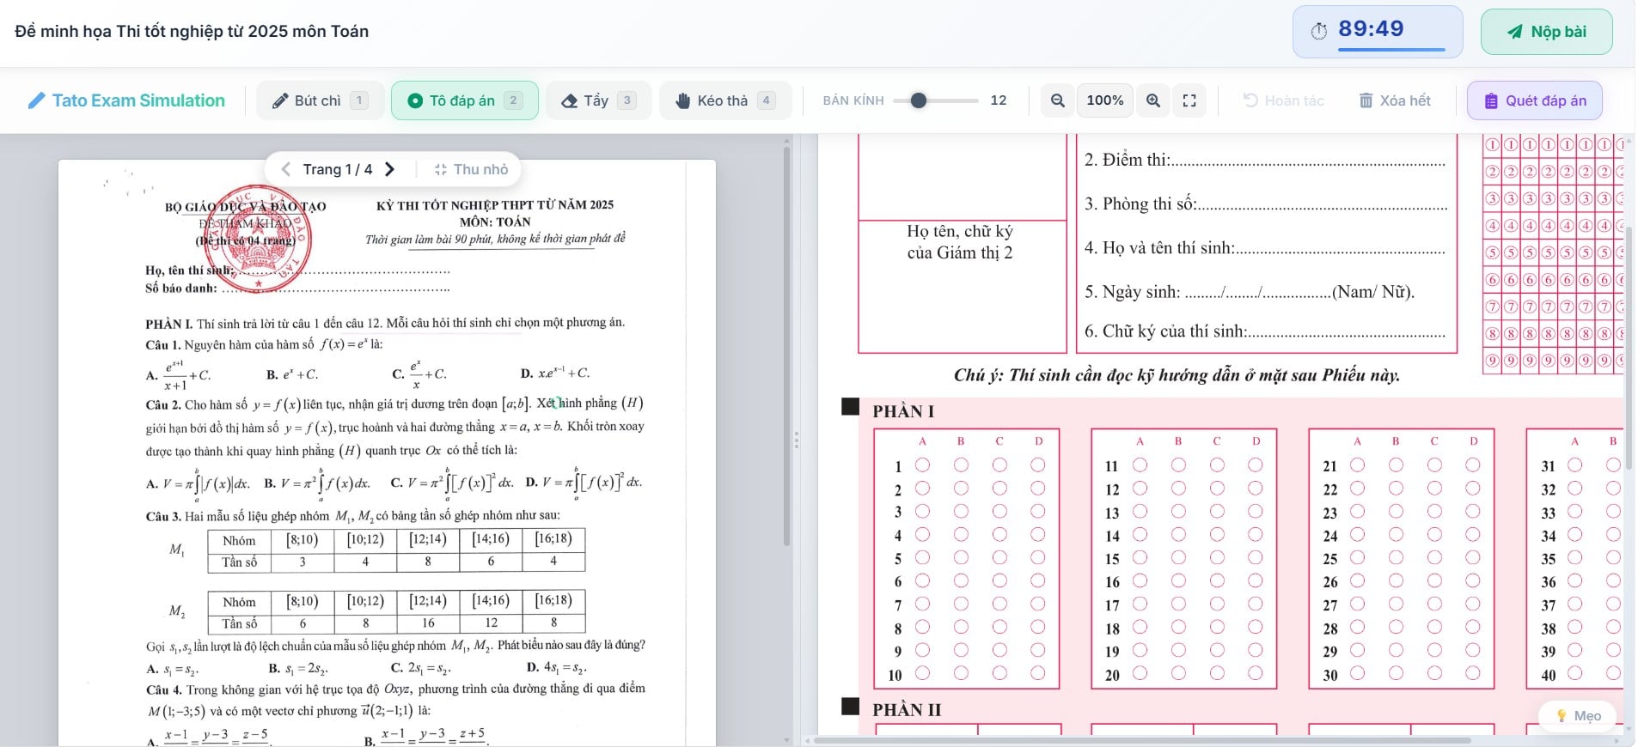
Task: Click the answer sheet horizontal scrollbar
Action: pyautogui.click(x=1143, y=740)
